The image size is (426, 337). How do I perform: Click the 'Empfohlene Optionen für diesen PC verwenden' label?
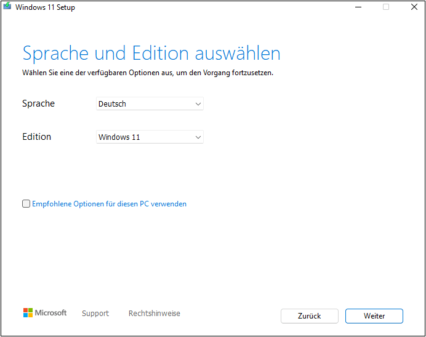(109, 204)
